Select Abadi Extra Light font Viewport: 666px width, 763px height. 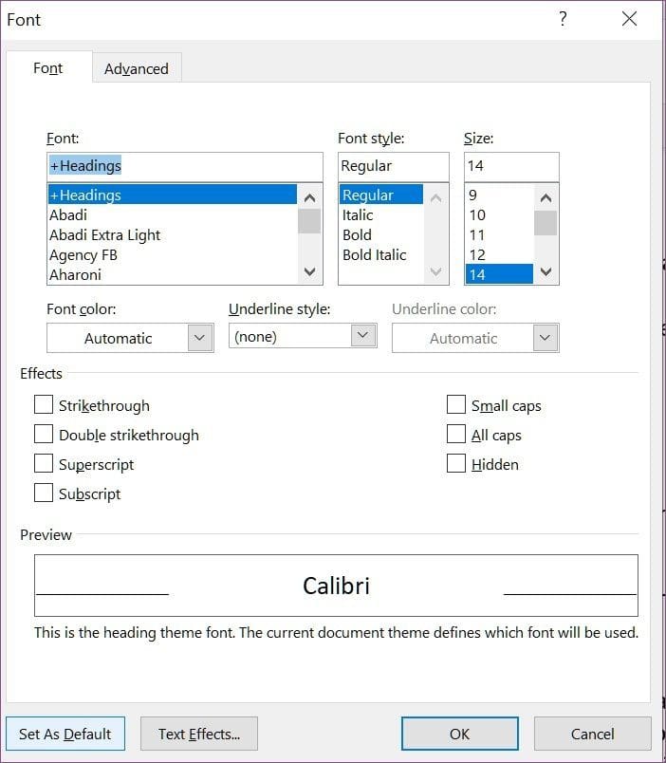(x=173, y=234)
